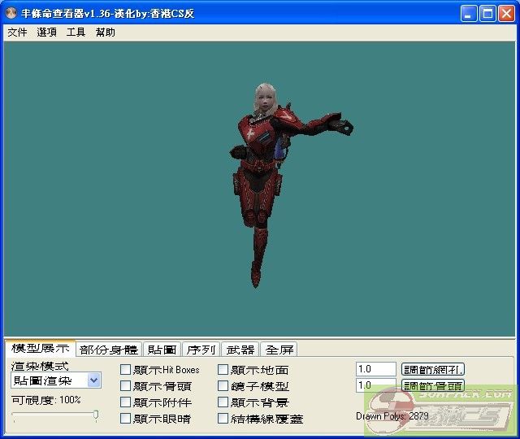Enable 結構線覆蓋 checkbox
The image size is (520, 439).
point(223,419)
